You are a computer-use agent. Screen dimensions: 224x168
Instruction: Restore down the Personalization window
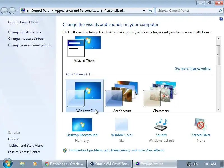point(209,3)
